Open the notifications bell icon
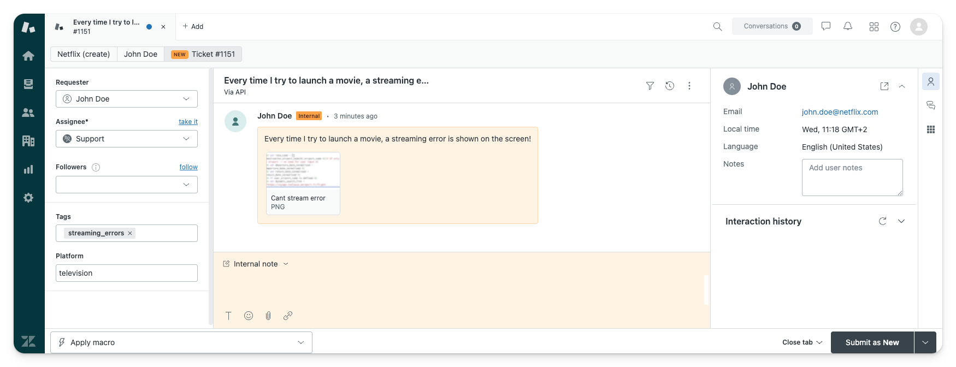The width and height of the screenshot is (956, 367). (848, 26)
